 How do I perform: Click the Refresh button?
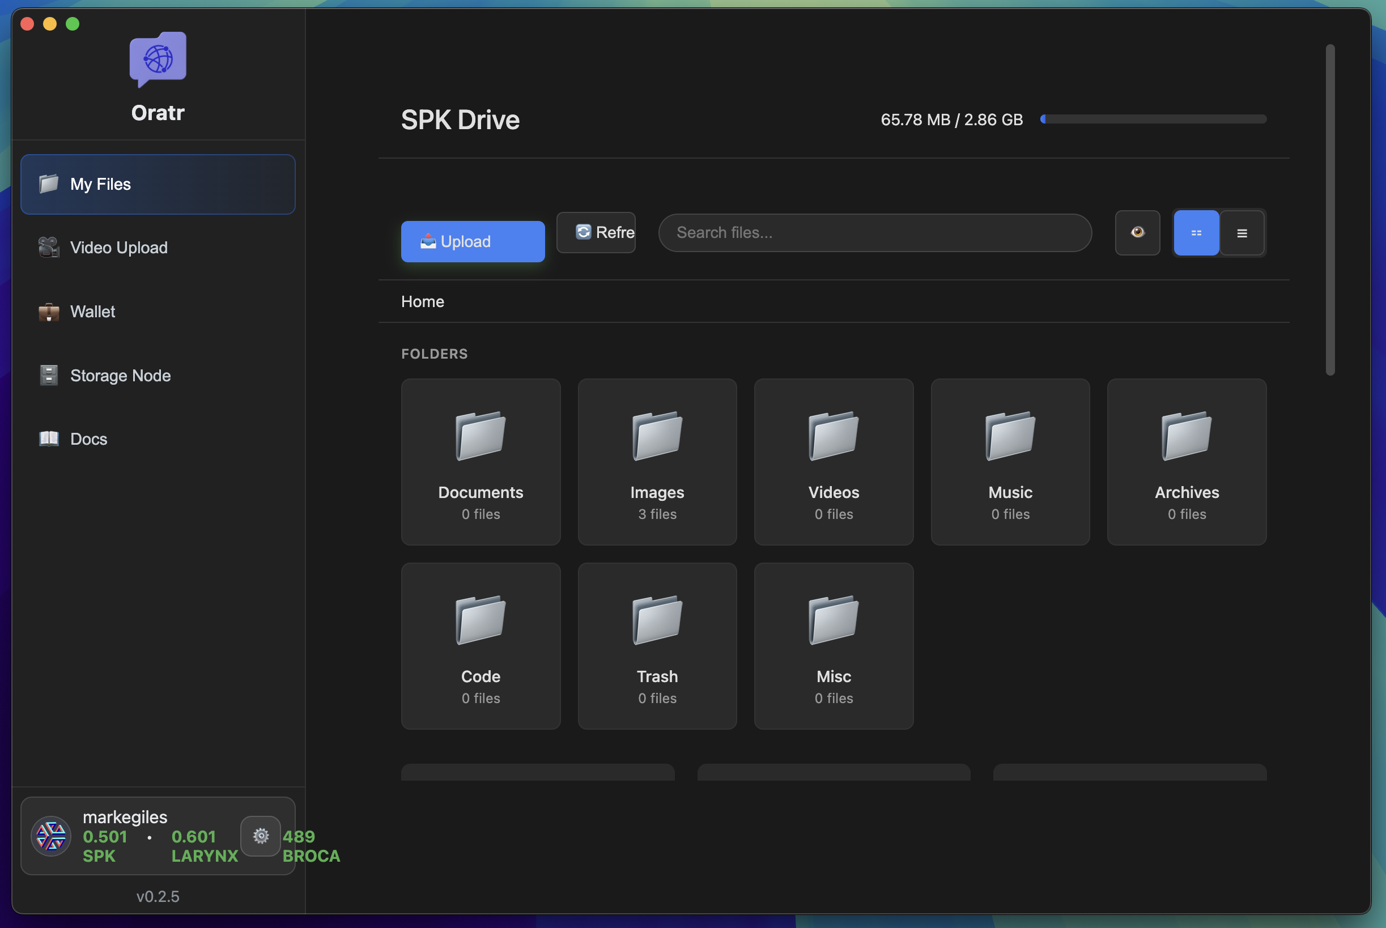pos(596,233)
